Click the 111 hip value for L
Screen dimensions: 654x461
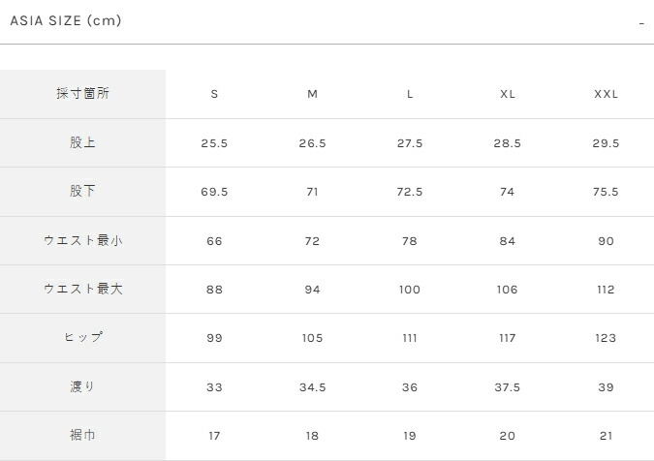pos(410,338)
